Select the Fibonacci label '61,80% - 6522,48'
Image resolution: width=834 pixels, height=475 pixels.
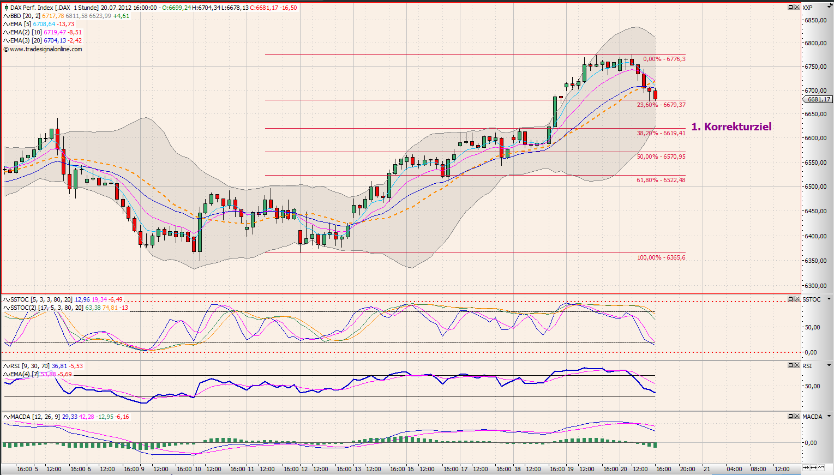661,180
